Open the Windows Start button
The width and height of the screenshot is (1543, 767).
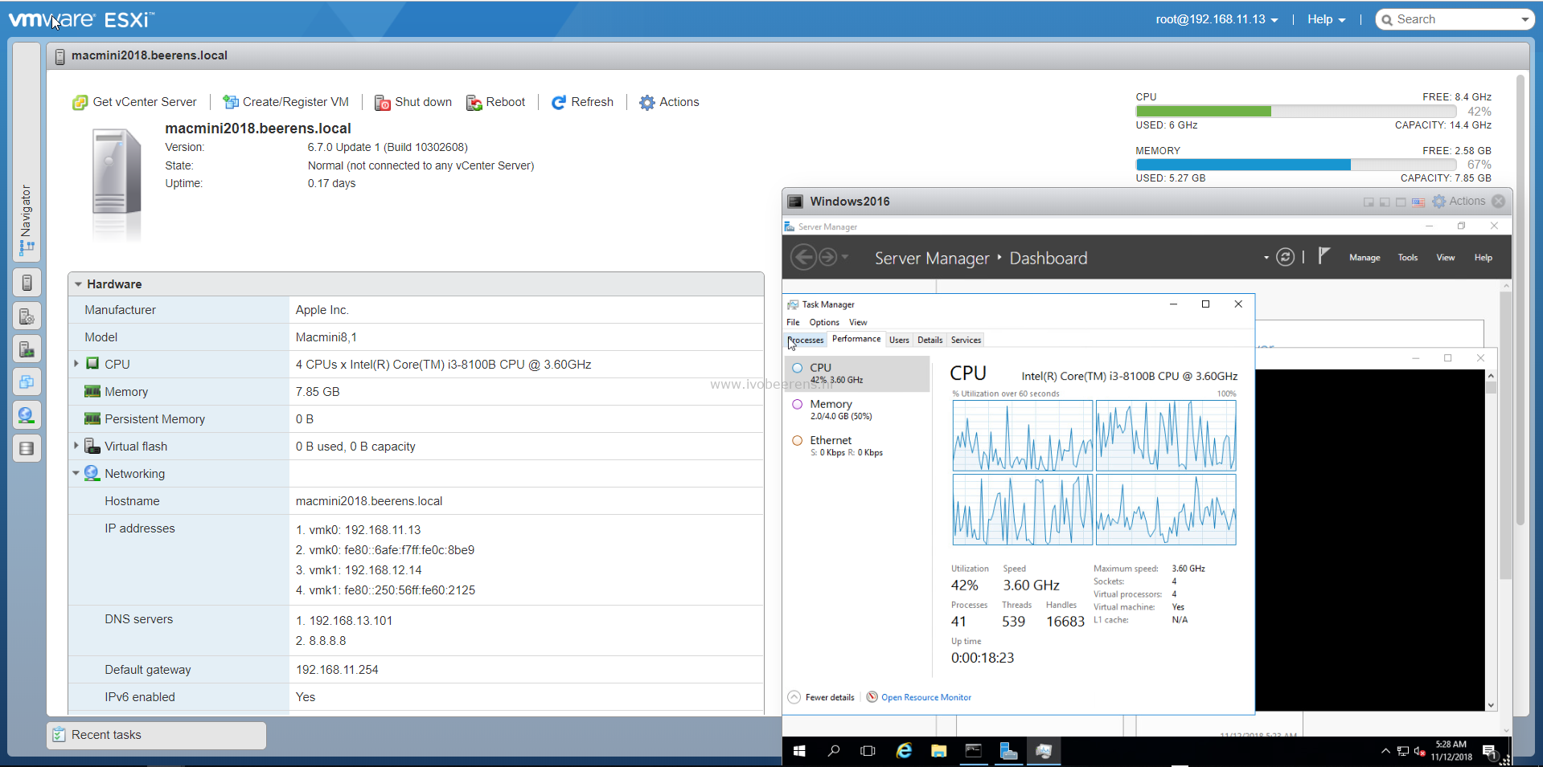tap(799, 751)
